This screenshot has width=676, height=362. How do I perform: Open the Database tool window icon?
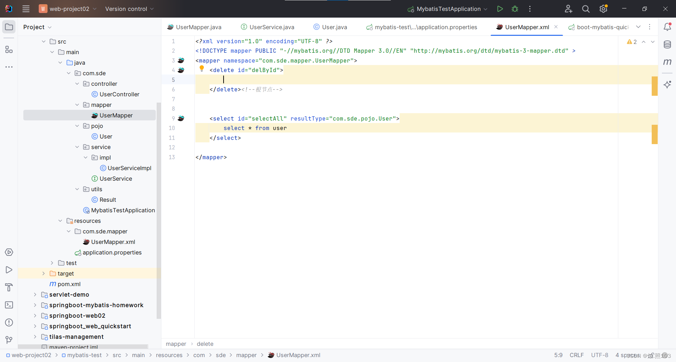pos(667,45)
